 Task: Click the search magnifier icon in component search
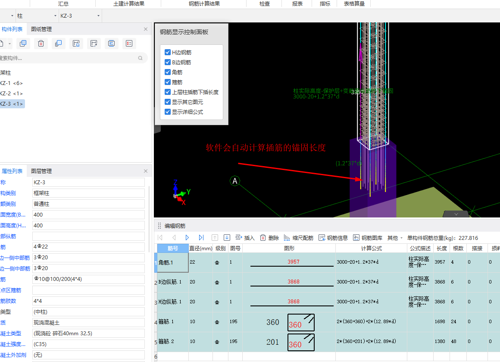click(x=141, y=58)
